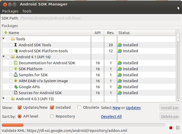Click the Install packages button

170,108
